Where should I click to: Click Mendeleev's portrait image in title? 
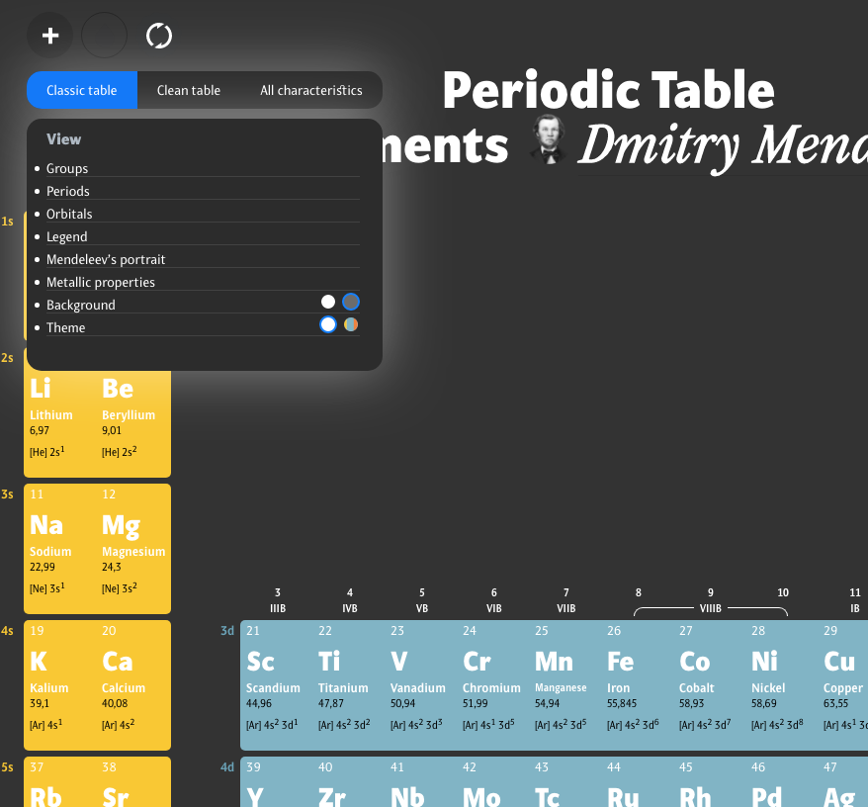click(545, 138)
